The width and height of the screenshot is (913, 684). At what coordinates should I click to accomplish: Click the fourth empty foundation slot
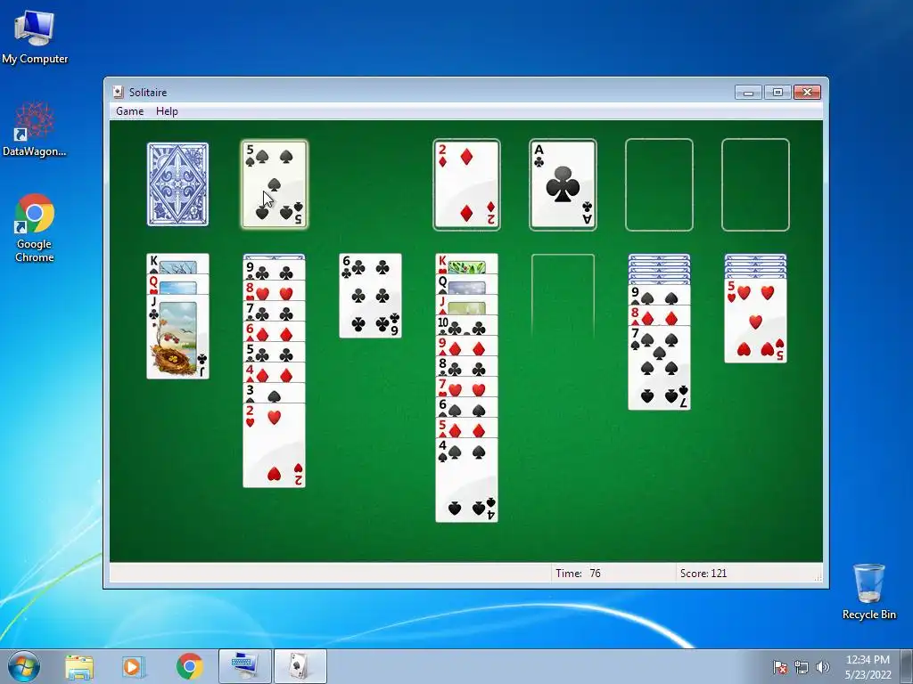point(755,184)
